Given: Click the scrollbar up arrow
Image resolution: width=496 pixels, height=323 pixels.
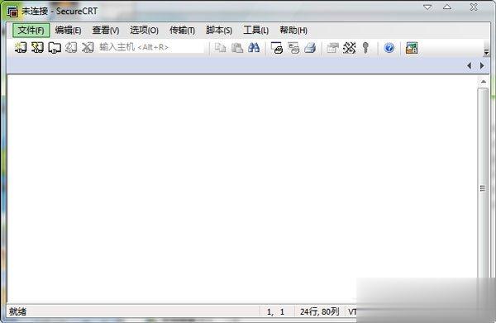Looking at the screenshot, I should (x=484, y=82).
